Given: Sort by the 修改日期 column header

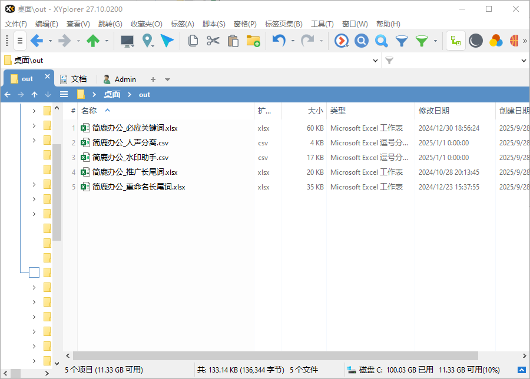Looking at the screenshot, I should [x=434, y=111].
